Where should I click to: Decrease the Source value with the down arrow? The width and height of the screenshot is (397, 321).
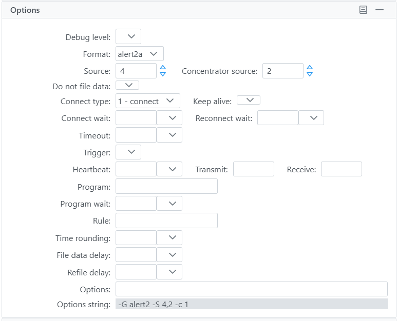[163, 74]
